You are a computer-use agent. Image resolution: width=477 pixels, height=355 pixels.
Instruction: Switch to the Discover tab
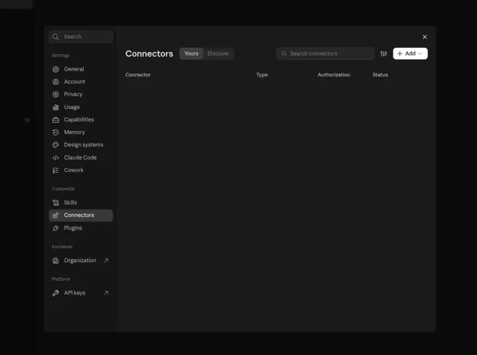pyautogui.click(x=218, y=54)
